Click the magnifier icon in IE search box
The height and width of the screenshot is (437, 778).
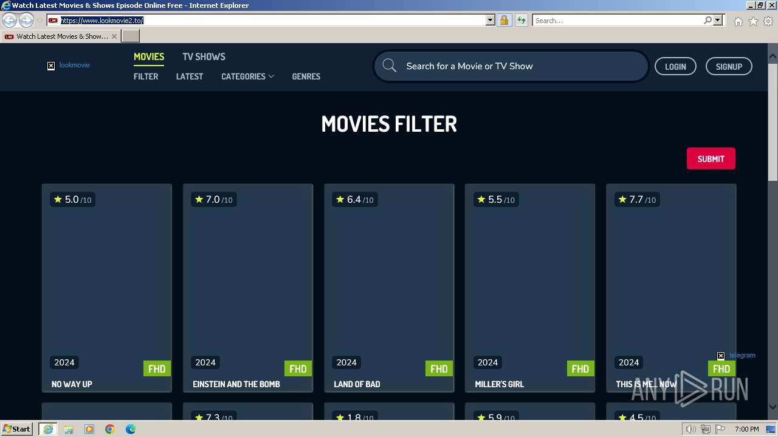tap(707, 20)
